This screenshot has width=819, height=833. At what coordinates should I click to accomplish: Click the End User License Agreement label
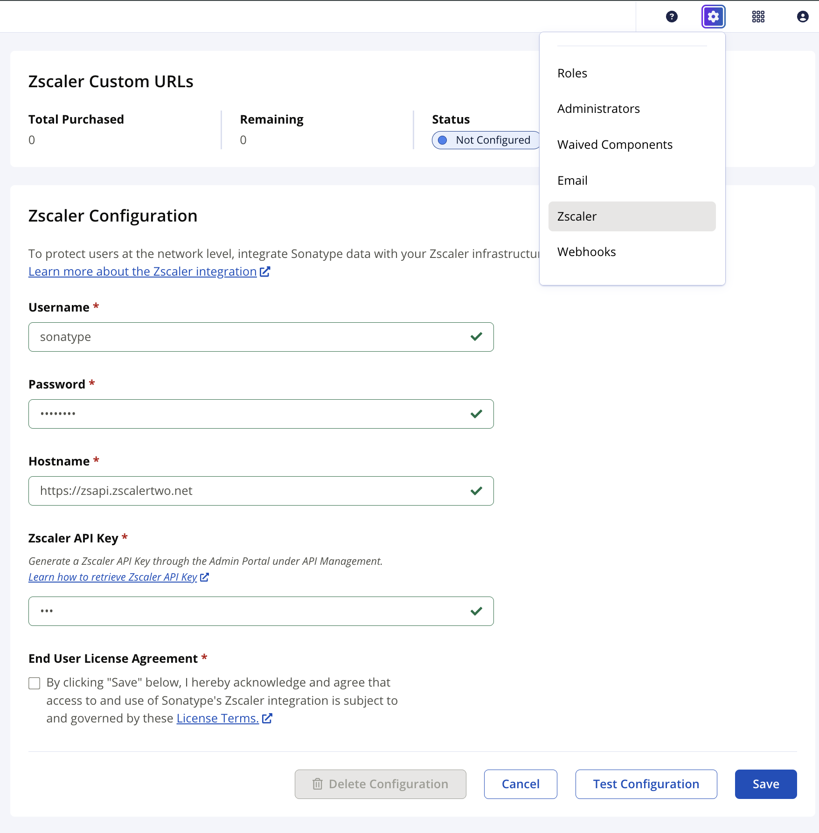coord(113,659)
